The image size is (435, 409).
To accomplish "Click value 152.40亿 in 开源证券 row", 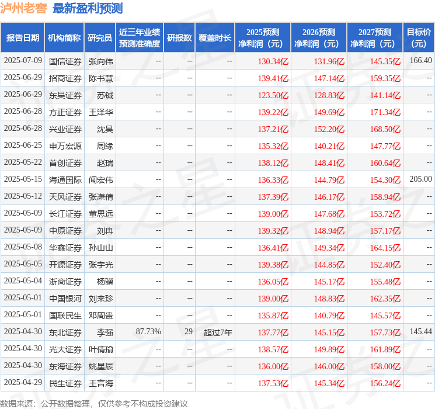I will click(385, 265).
